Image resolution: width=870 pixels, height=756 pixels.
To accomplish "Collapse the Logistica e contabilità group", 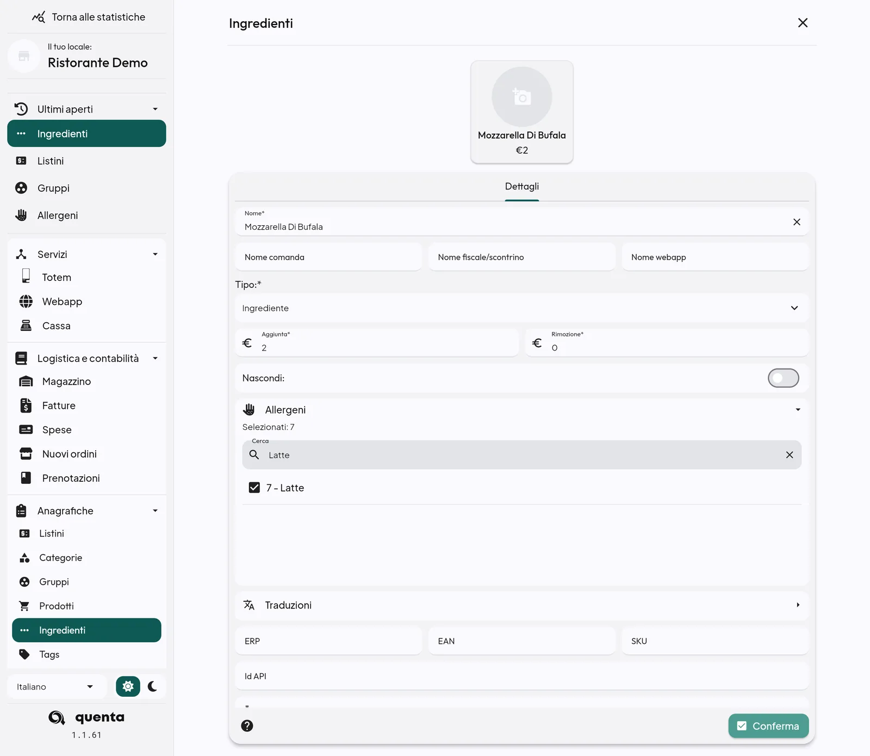I will pyautogui.click(x=155, y=358).
